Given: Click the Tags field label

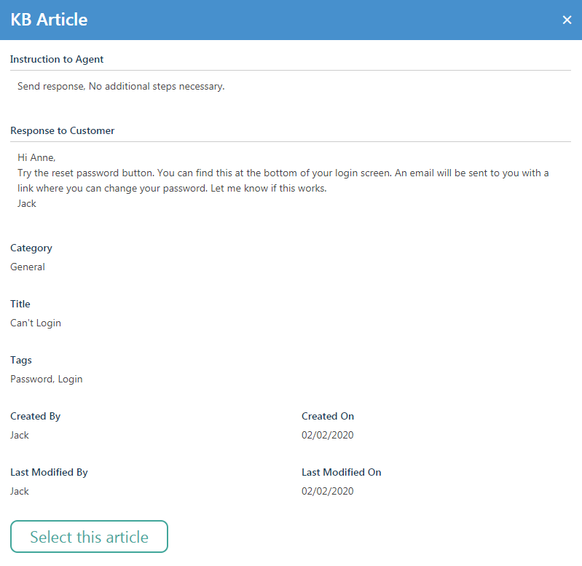Looking at the screenshot, I should click(x=21, y=361).
